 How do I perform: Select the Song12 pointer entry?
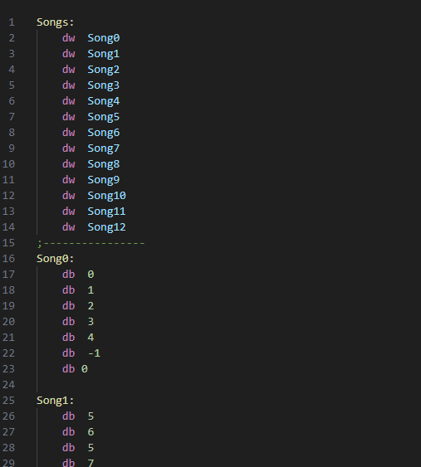point(107,227)
